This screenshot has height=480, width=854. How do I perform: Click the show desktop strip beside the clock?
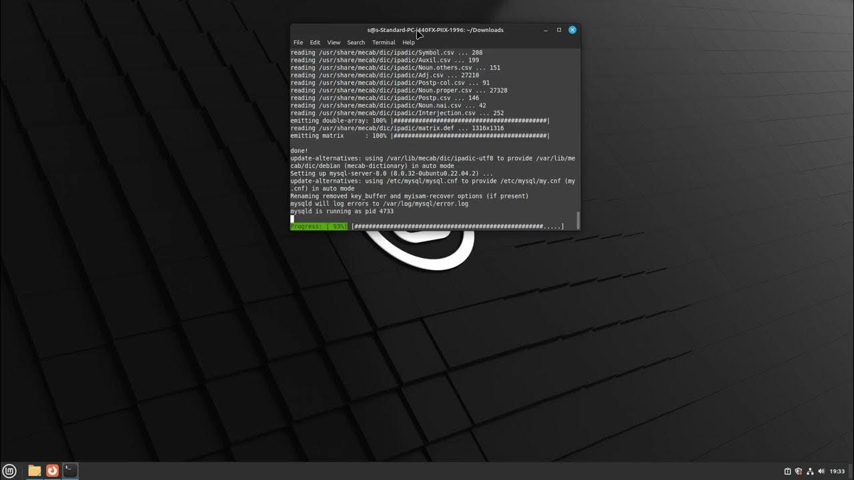[x=851, y=471]
